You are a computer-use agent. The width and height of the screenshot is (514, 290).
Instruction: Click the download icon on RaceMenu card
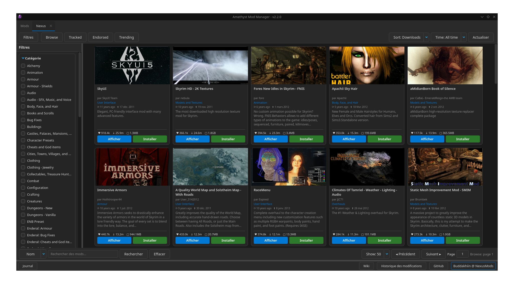(270, 234)
